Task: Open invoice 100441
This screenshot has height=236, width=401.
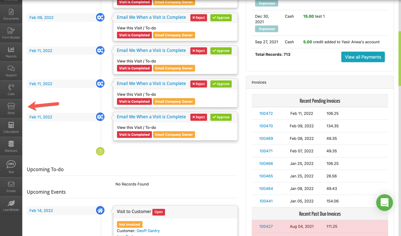Action: 266,201
